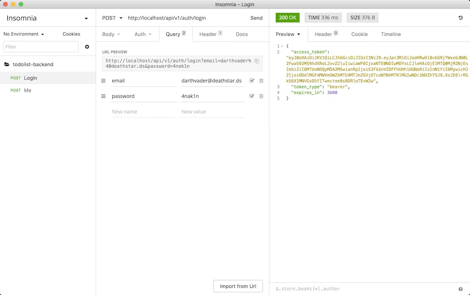Delete the password query parameter
470x295 pixels.
pos(261,96)
